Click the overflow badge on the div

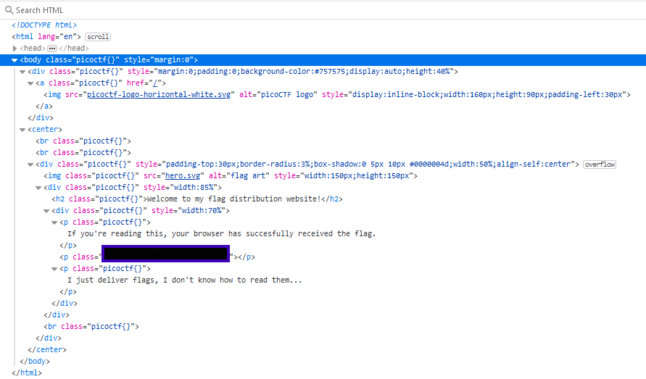600,164
